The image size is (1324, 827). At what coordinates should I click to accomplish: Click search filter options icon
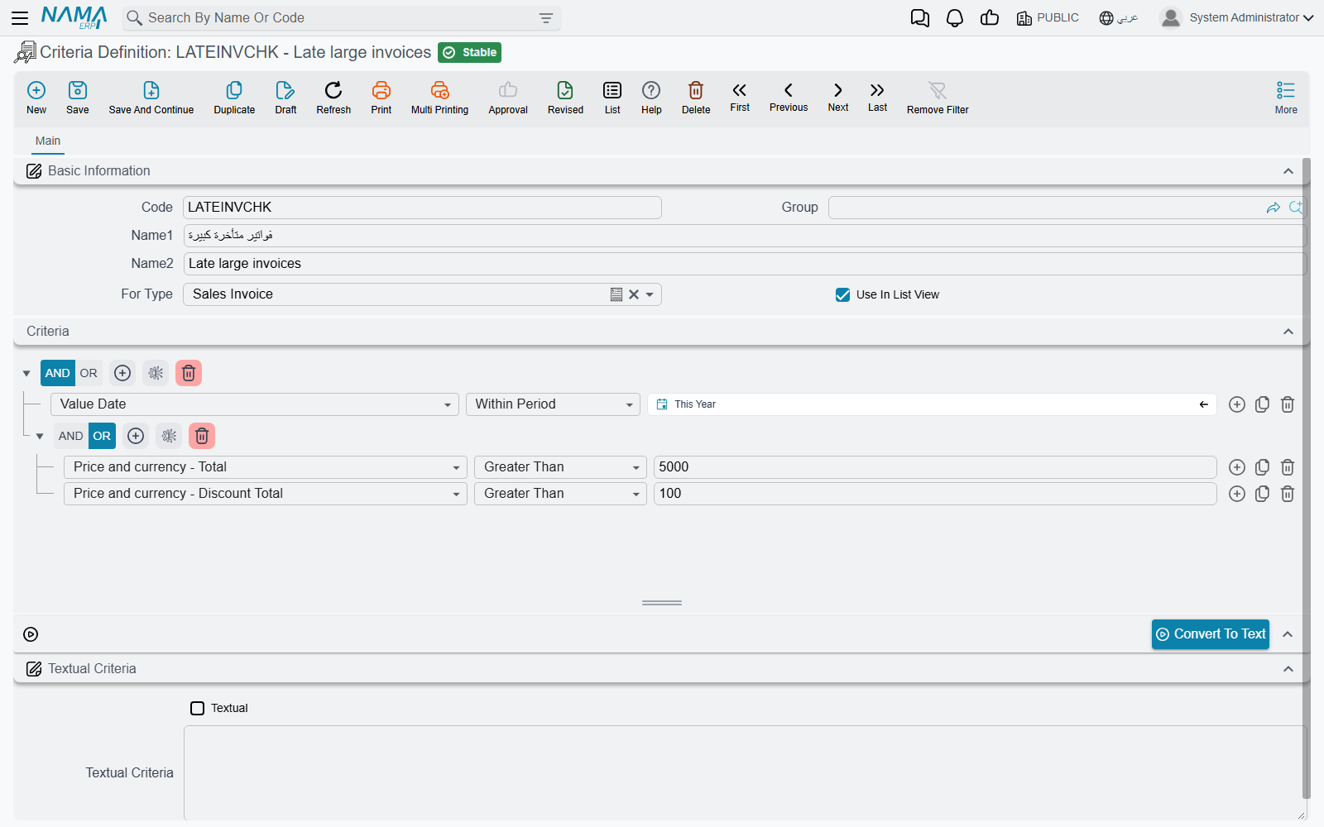click(546, 18)
